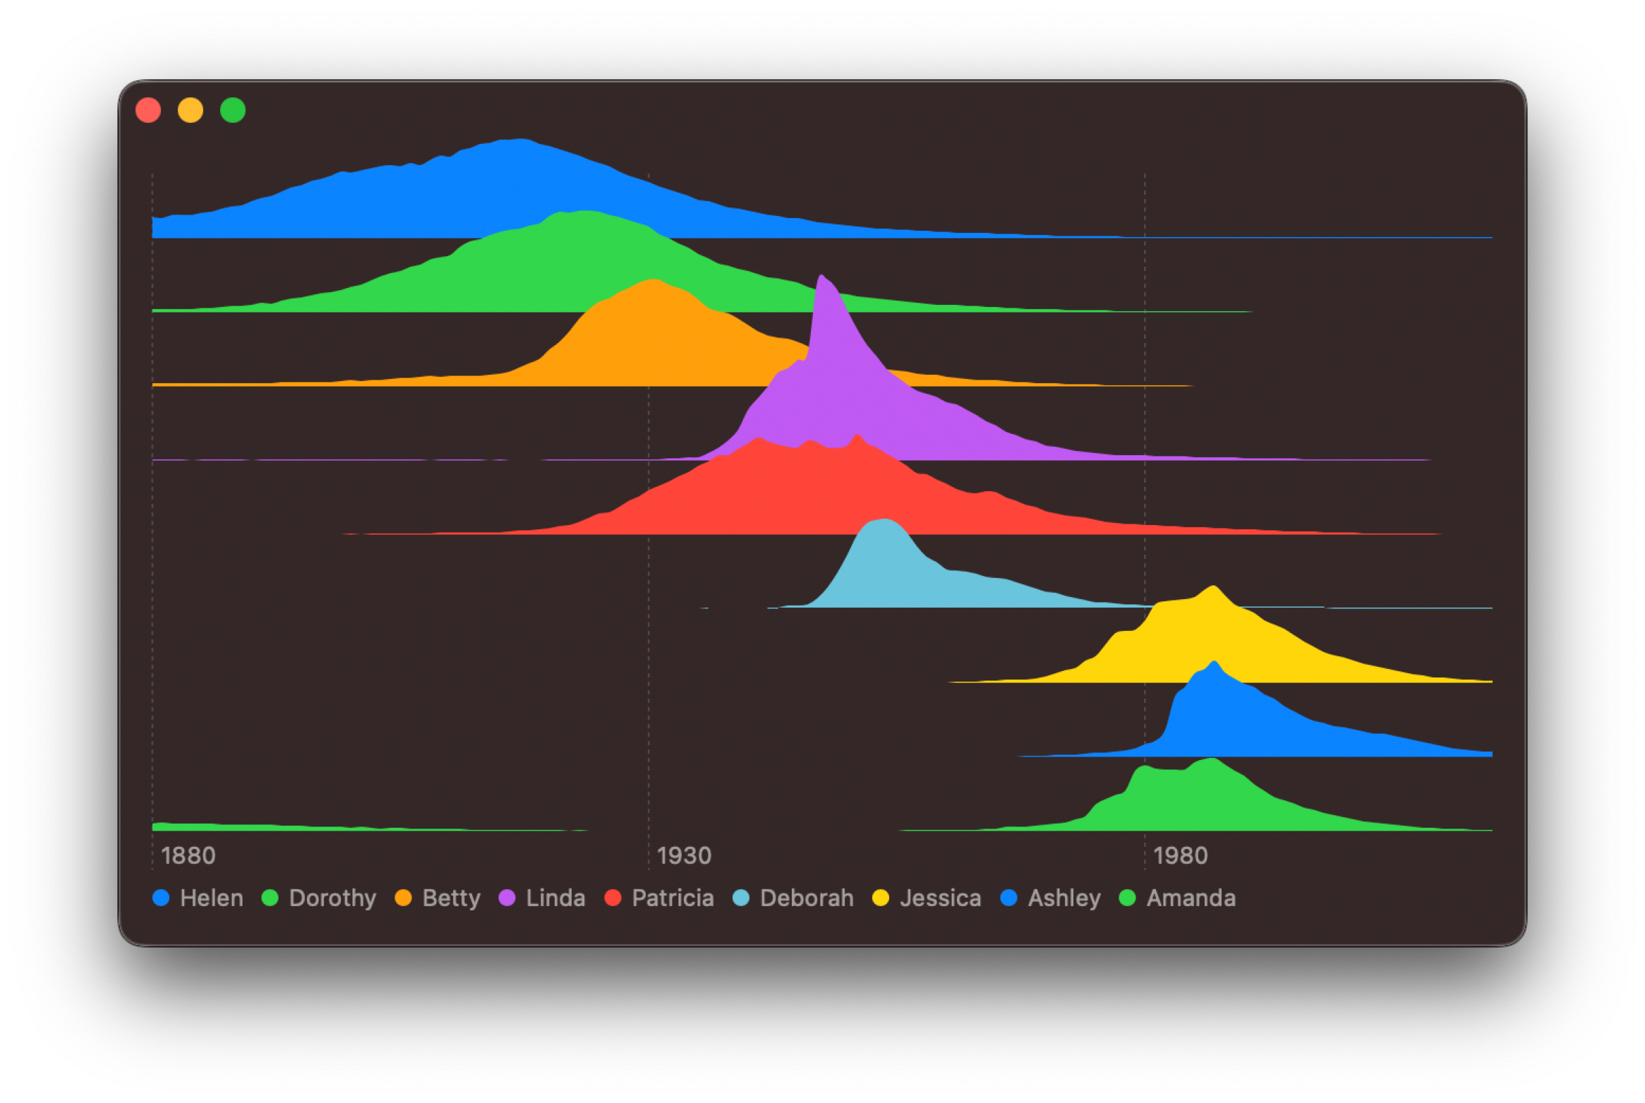Click the red dot next to Patricia
Screen dimensions: 1645x1103
pyautogui.click(x=611, y=898)
